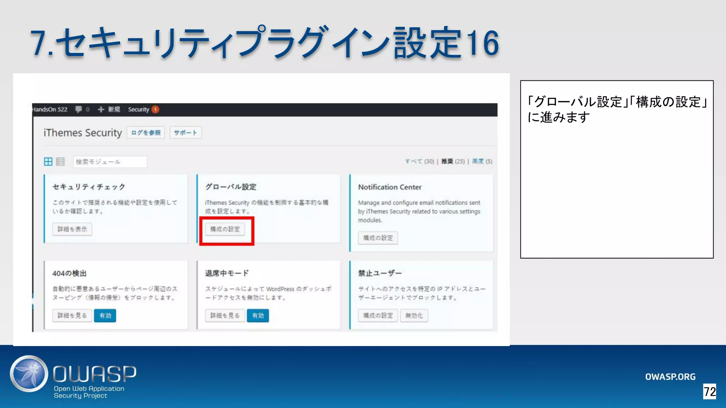Screen dimensions: 726x408
Task: Enable 404の検出 with 有効 button
Action: pos(105,316)
